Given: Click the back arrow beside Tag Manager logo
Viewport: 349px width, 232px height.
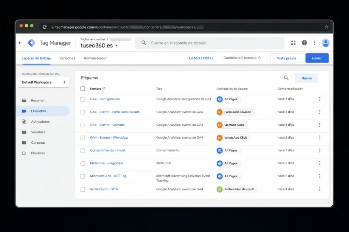Looking at the screenshot, I should [20, 43].
